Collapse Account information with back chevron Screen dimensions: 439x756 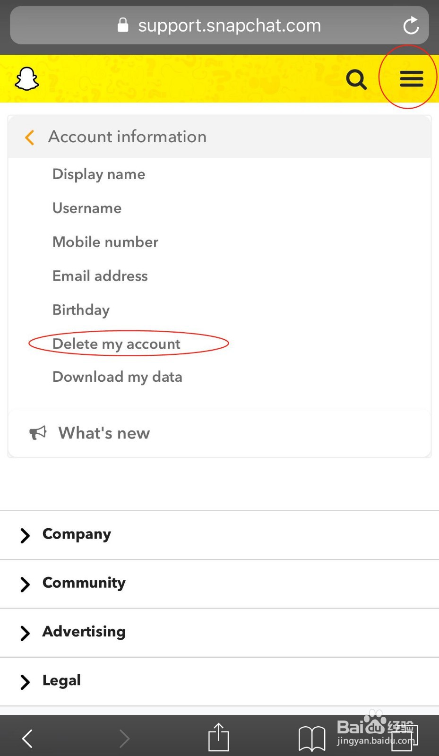30,137
